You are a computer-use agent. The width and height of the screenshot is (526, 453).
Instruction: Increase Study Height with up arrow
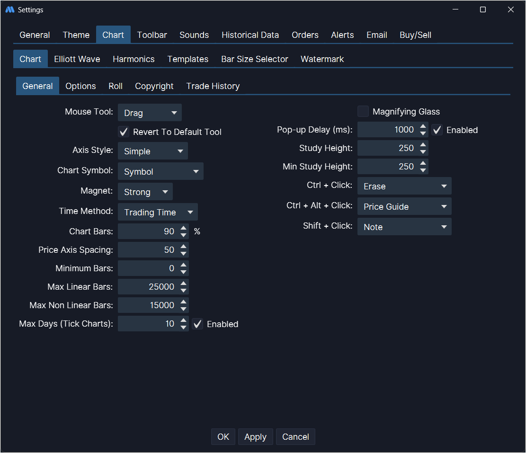pyautogui.click(x=423, y=145)
